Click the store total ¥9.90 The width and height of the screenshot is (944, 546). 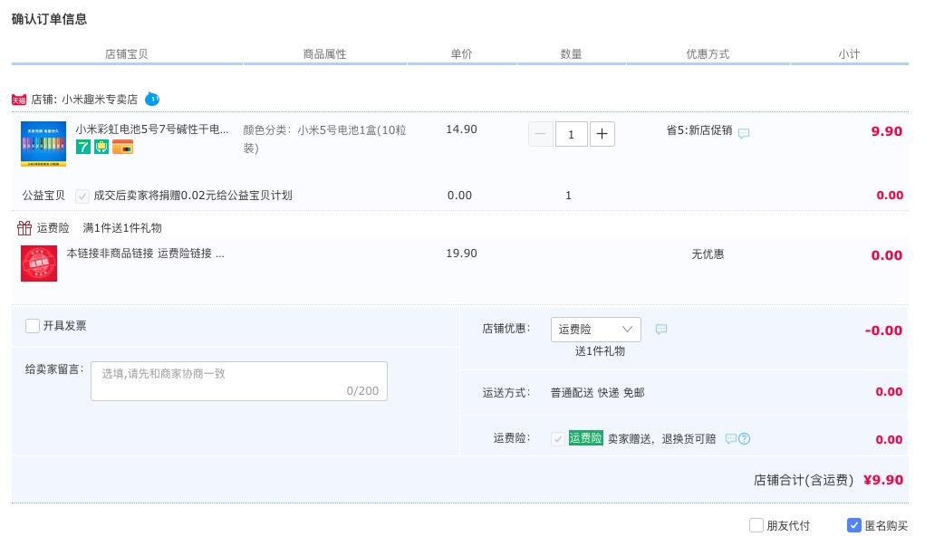tap(883, 480)
